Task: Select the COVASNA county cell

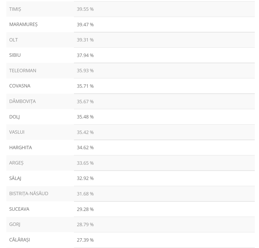Action: click(20, 86)
